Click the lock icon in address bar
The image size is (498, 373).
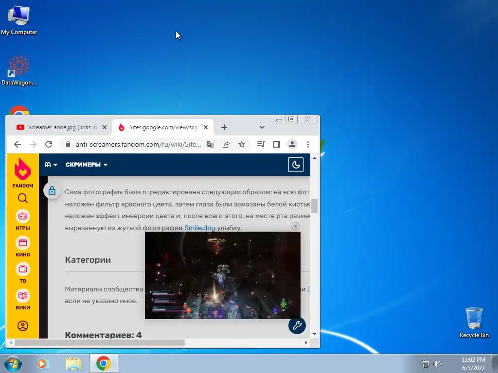[68, 144]
